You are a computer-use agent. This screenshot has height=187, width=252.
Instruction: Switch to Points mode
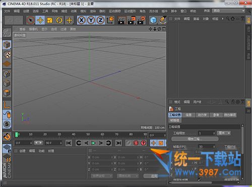click(7, 74)
